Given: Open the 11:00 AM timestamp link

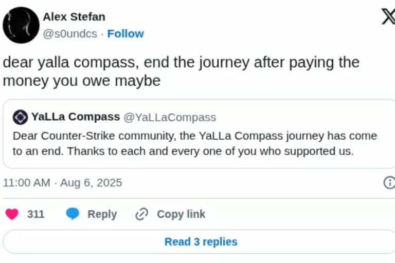Looking at the screenshot, I should (x=26, y=183).
